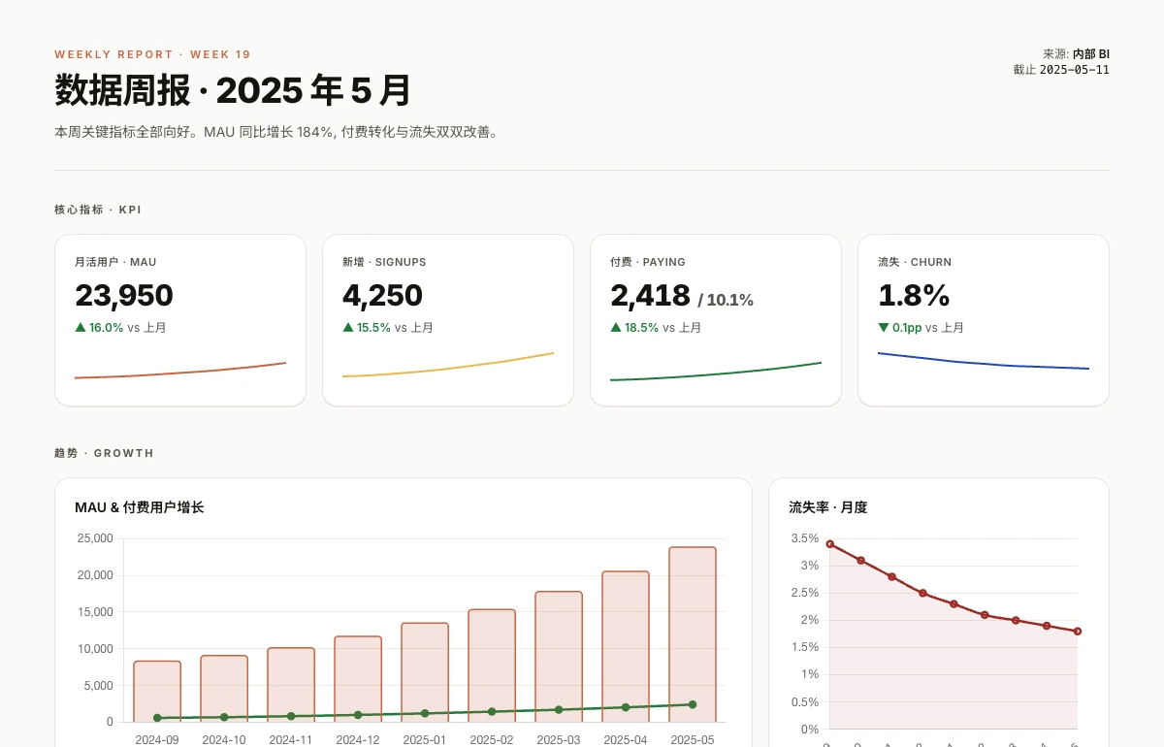Click the 2025-03 MAU bar
Viewport: 1164px width, 747px height.
(559, 657)
